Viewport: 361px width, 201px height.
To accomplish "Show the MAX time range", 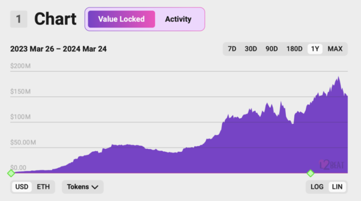I will click(335, 49).
